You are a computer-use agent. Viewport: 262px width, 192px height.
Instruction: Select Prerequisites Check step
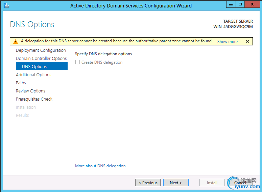[x=34, y=99]
